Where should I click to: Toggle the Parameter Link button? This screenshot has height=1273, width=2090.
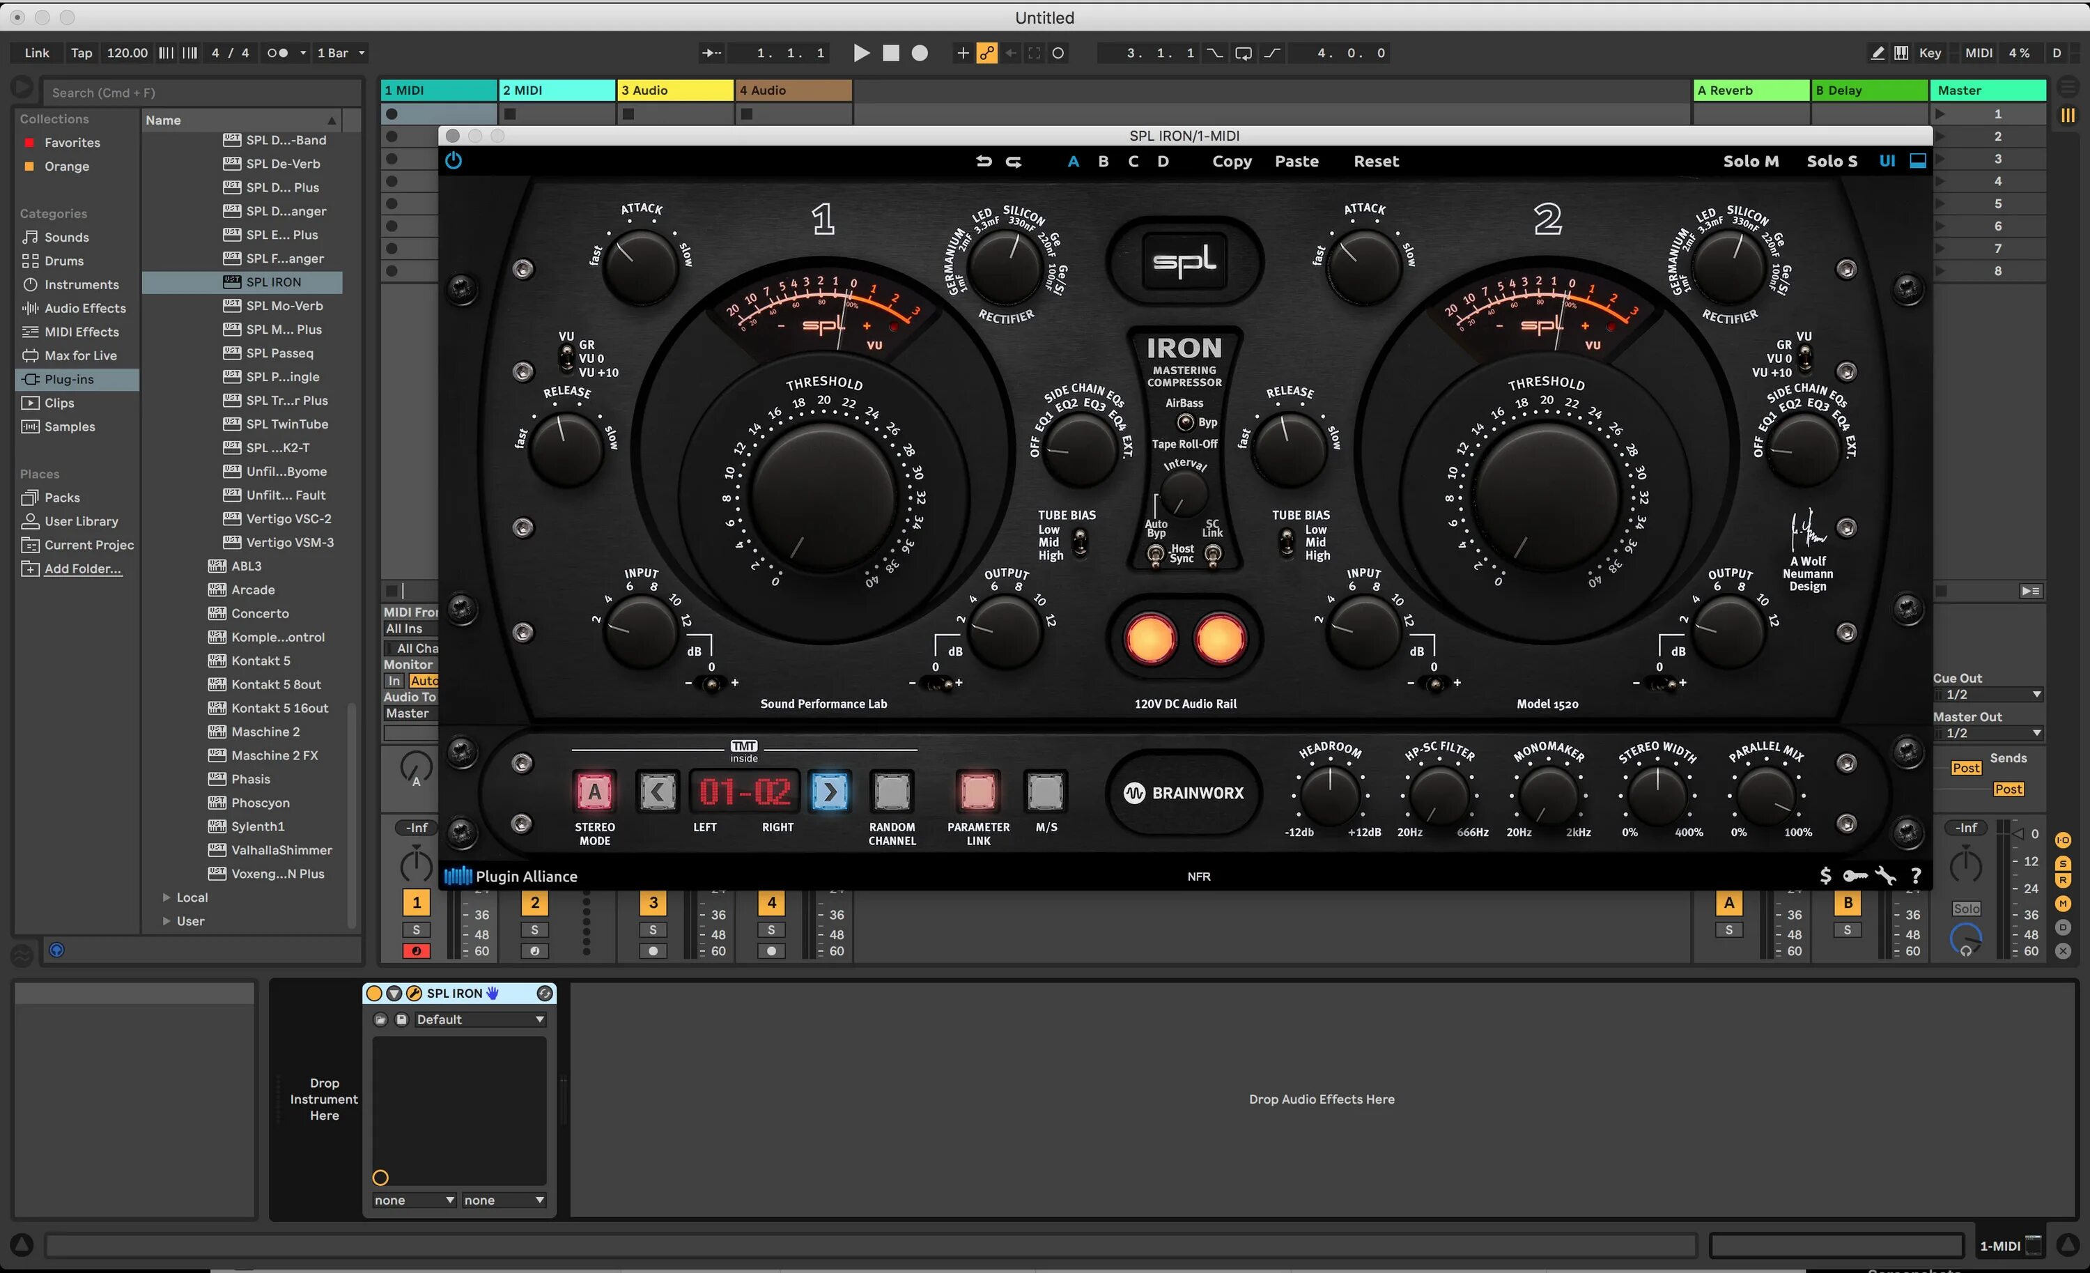(x=977, y=792)
